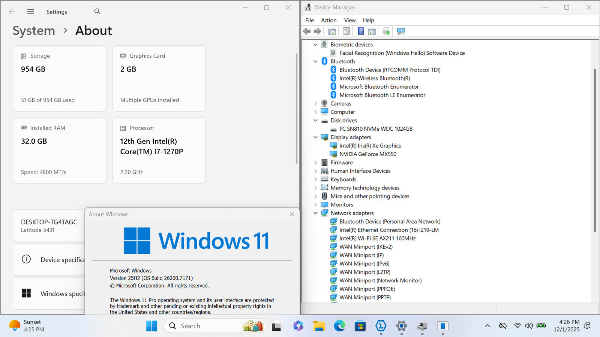Show/hide console tree toolbar icon
The height and width of the screenshot is (337, 600).
(332, 31)
